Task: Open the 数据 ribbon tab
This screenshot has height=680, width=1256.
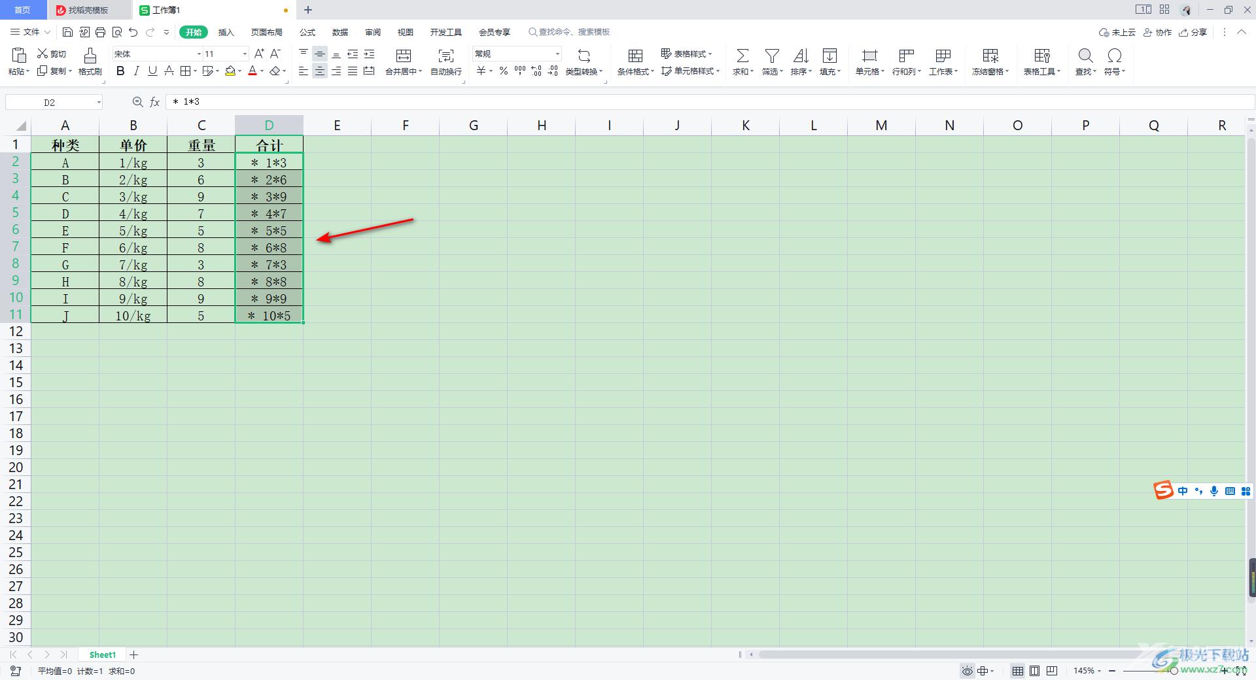Action: point(340,32)
